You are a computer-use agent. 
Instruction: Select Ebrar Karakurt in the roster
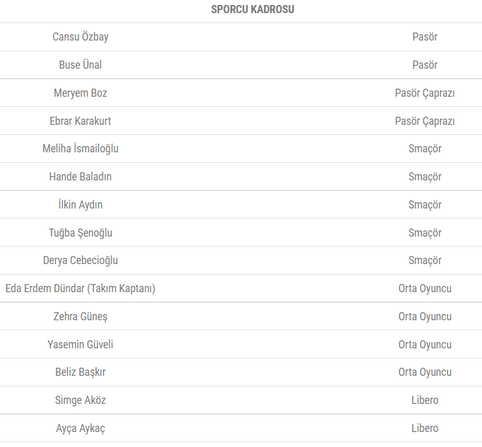(x=81, y=121)
